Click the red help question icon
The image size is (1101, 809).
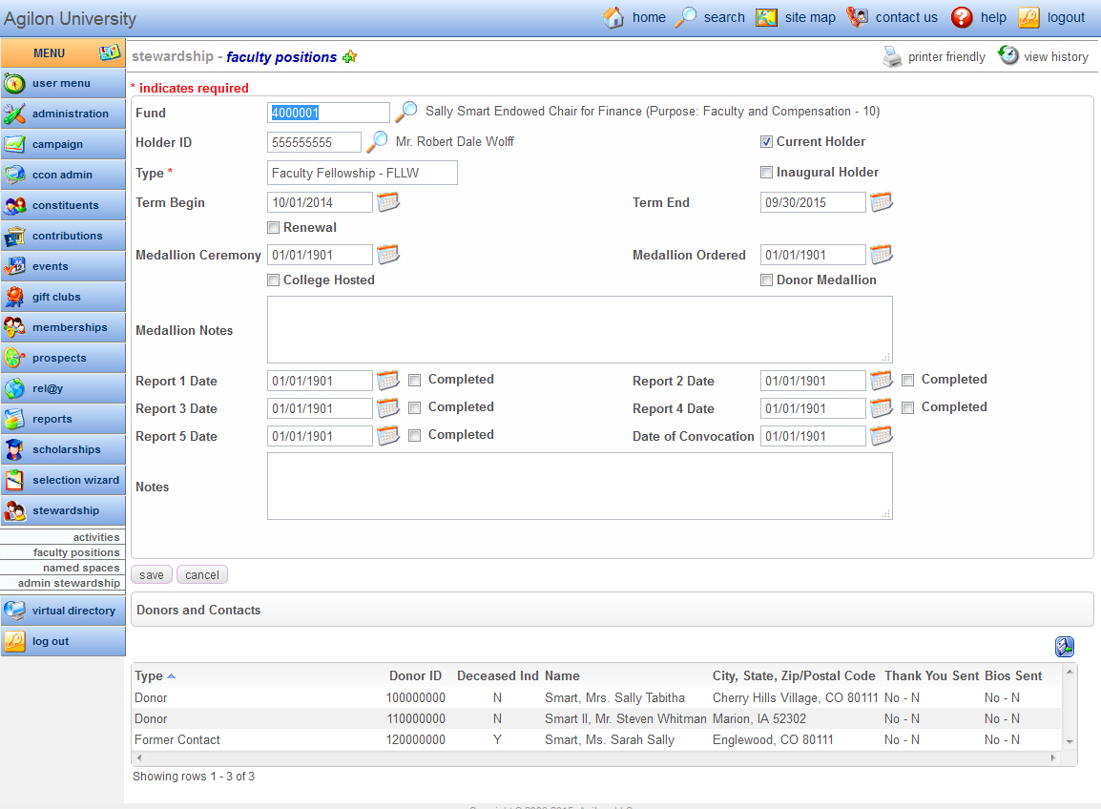pyautogui.click(x=962, y=17)
